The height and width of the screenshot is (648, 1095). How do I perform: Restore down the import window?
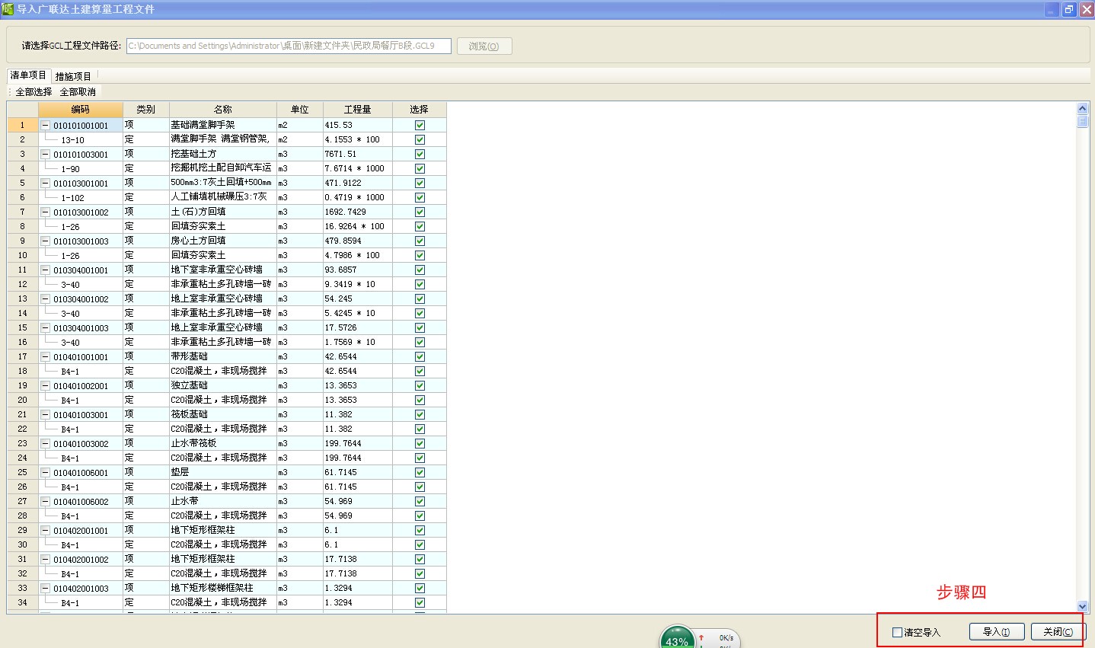coord(1068,9)
